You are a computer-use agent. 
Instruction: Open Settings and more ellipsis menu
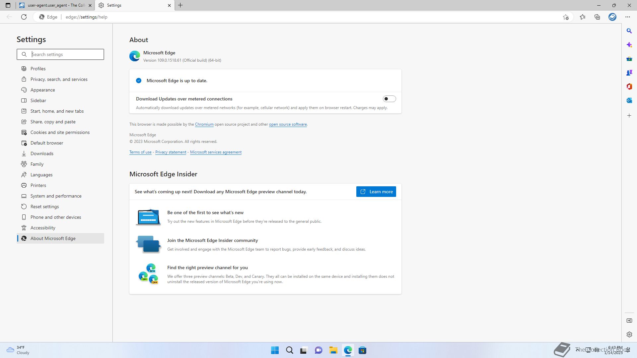(x=628, y=17)
